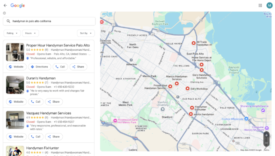This screenshot has height=156, width=275.
Task: Share Duran's Handyman listing
Action: 54,101
